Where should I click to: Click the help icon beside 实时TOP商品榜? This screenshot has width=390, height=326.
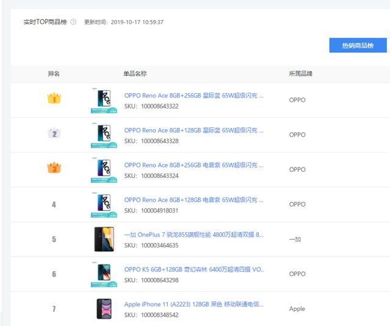(x=73, y=22)
